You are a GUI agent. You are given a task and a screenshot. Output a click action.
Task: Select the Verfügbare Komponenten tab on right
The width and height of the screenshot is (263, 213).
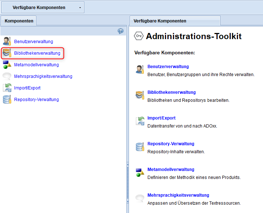point(175,21)
